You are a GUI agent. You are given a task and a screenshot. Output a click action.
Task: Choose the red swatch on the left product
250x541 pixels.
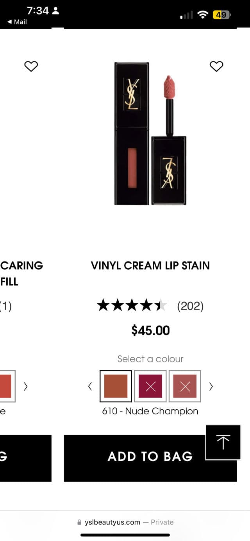point(6,386)
